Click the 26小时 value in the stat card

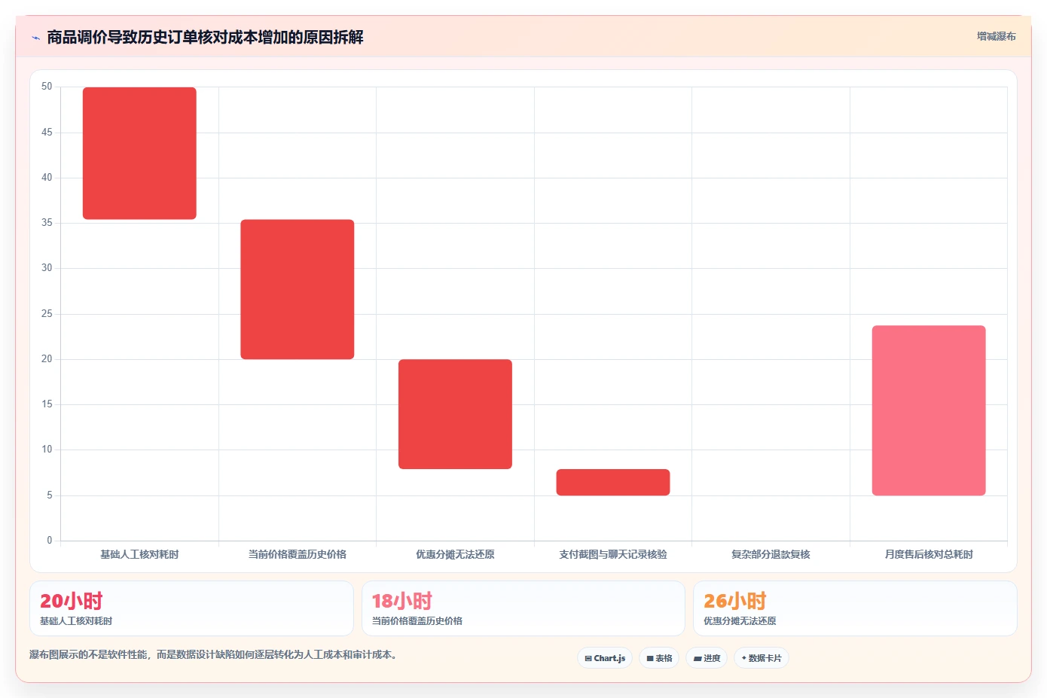pyautogui.click(x=734, y=601)
